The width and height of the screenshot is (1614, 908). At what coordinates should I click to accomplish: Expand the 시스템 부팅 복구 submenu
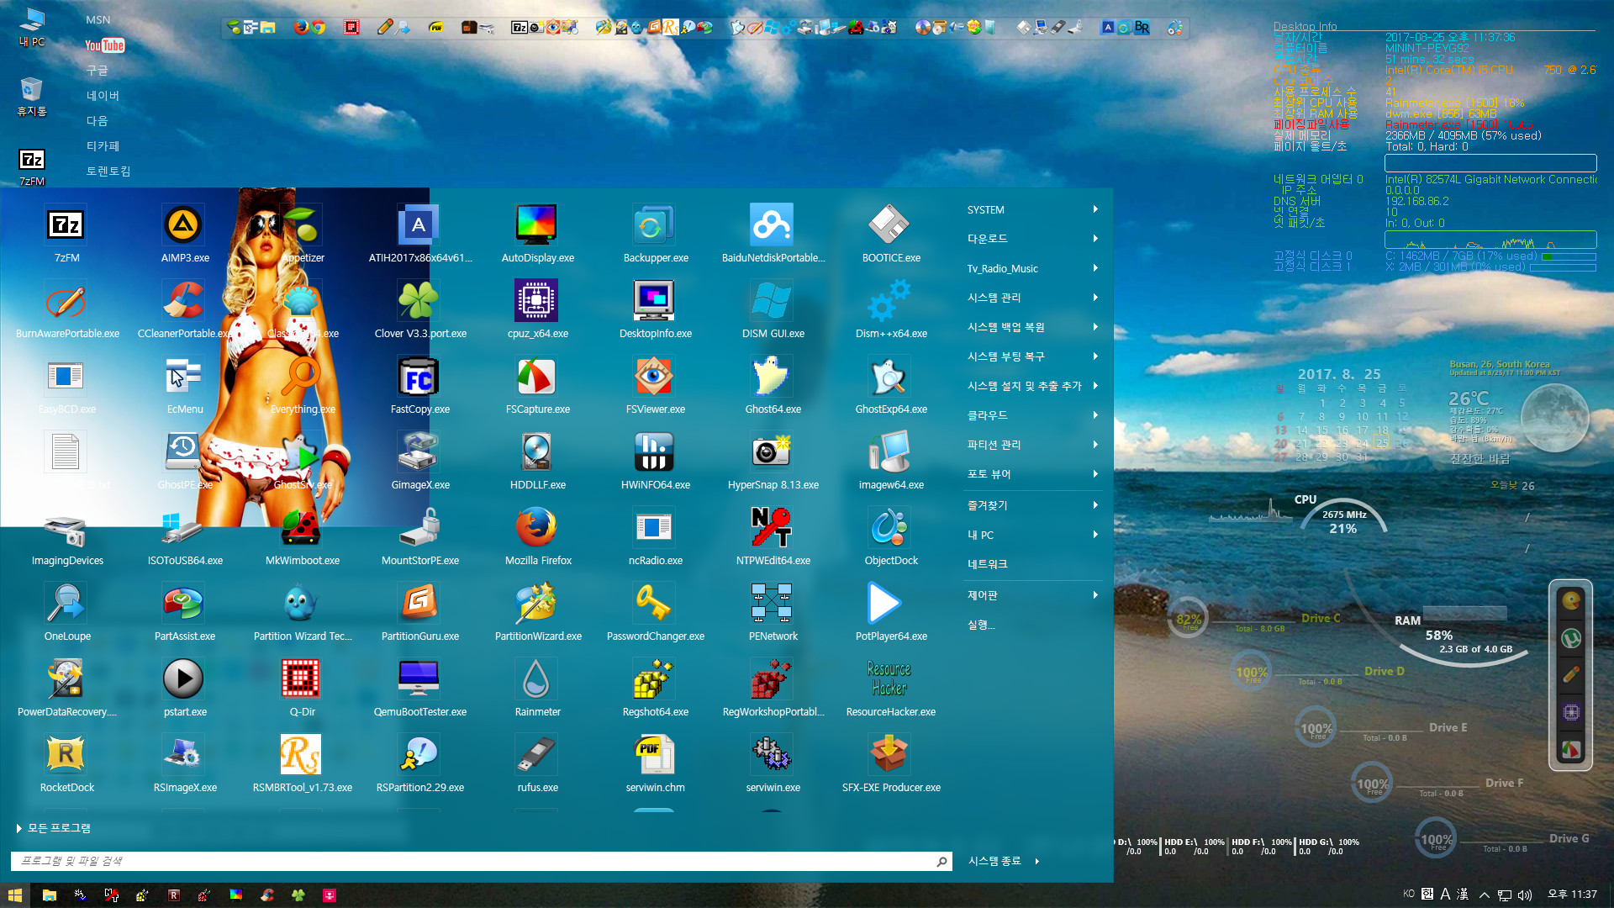click(1032, 356)
